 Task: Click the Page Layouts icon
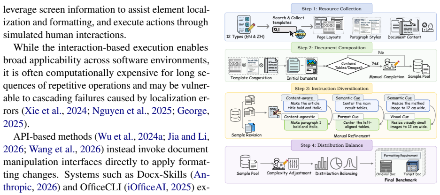pos(329,26)
